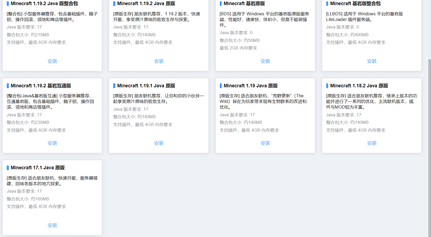
Task: Click blue marker next to Minecraft 1.19.2 Java 原版
Action: click(114, 3)
